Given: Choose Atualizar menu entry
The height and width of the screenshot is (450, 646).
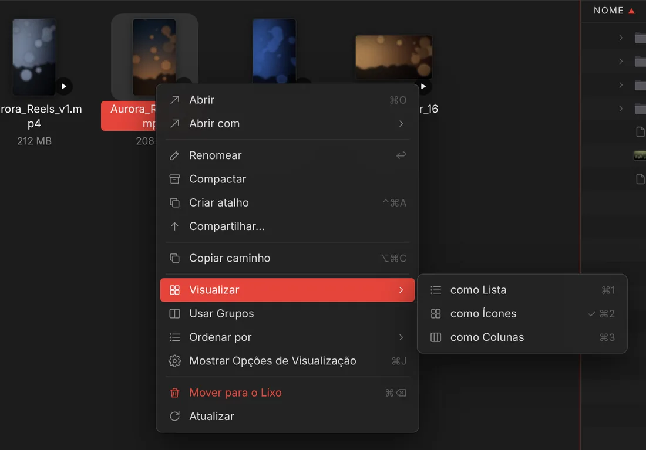Looking at the screenshot, I should (x=288, y=416).
